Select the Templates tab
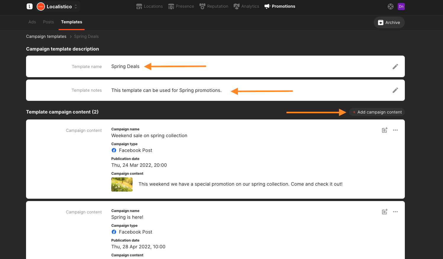This screenshot has height=259, width=443. pos(72,22)
